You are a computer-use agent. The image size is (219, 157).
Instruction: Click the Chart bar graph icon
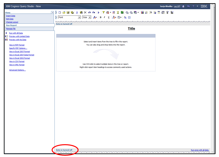tap(142, 12)
